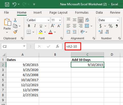Click the Borders icon
The height and width of the screenshot is (105, 123).
pyautogui.click(x=29, y=32)
